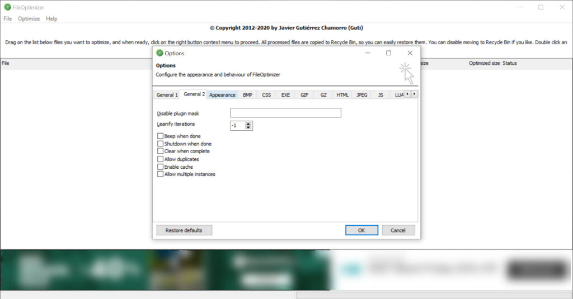The height and width of the screenshot is (299, 573).
Task: Click the Leanify iterations value field
Action: pos(238,126)
